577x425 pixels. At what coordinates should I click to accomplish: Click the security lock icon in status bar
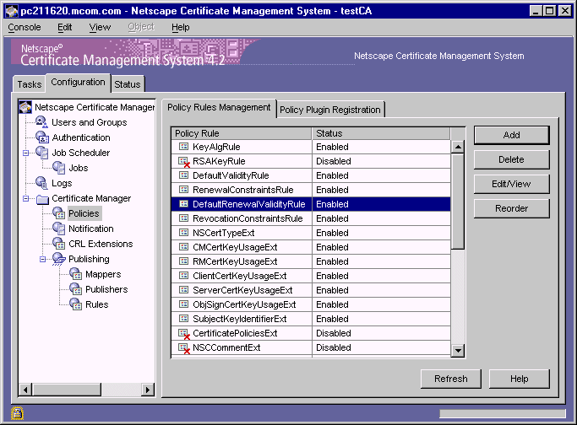(17, 413)
